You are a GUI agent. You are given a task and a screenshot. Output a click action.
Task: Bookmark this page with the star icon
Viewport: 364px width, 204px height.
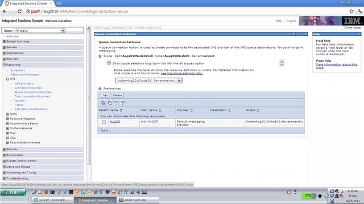[351, 11]
